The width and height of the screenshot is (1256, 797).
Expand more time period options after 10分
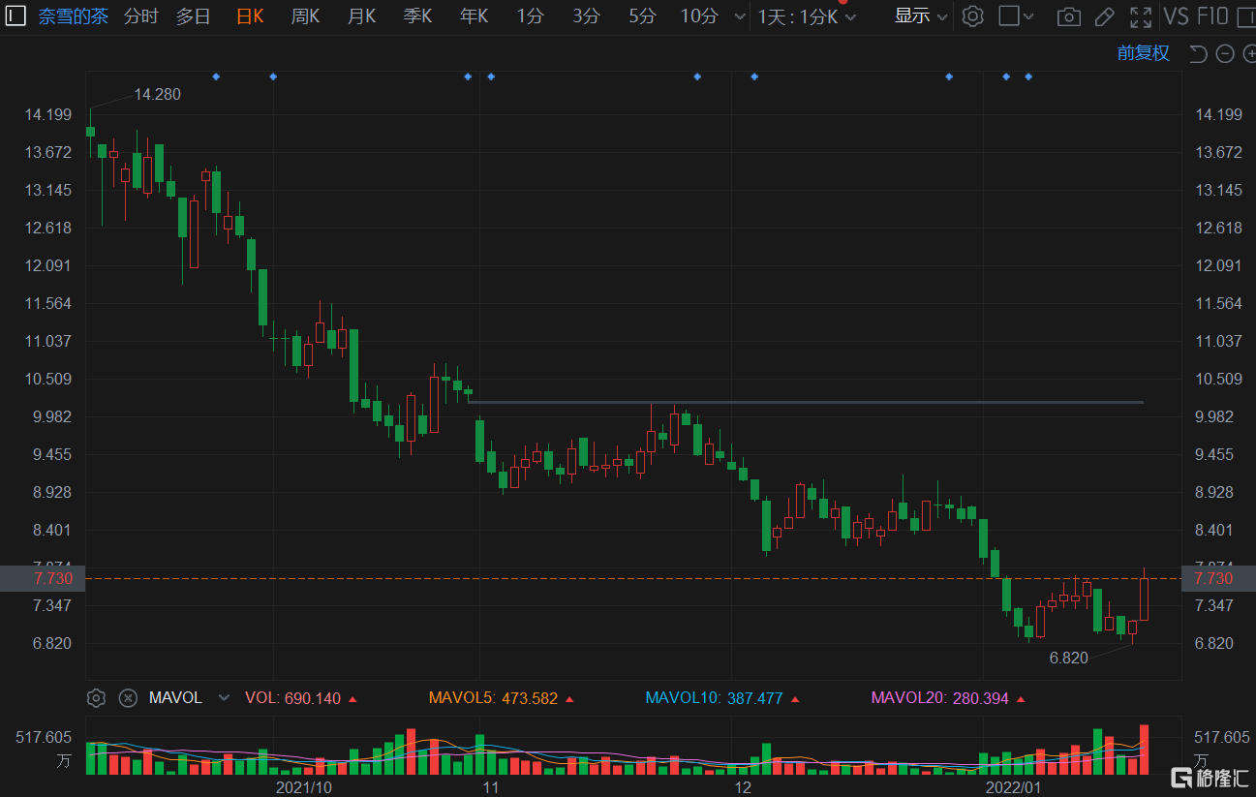click(741, 16)
